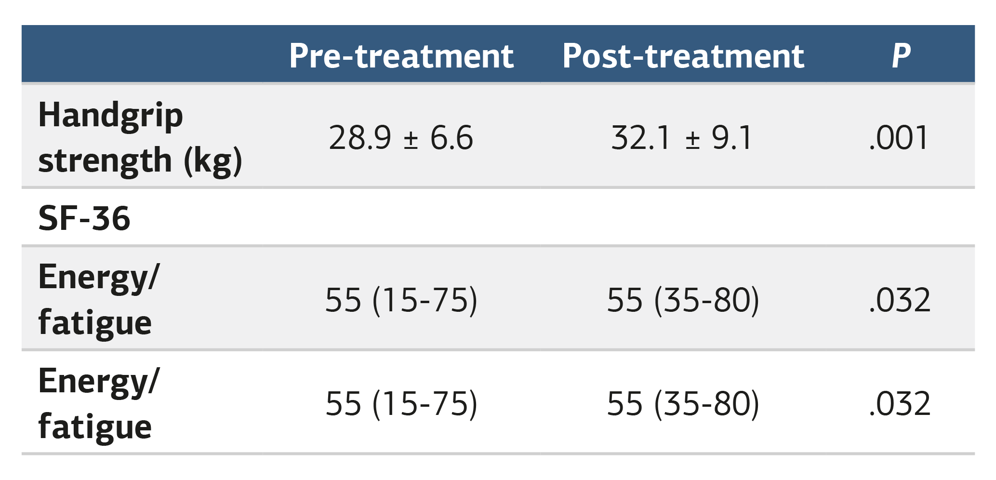
Task: Select the Handgrip strength (kg) row label
Action: (140, 137)
